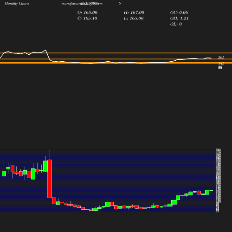Select the close price "C: 165.10"
The image size is (232, 232).
tap(87, 19)
